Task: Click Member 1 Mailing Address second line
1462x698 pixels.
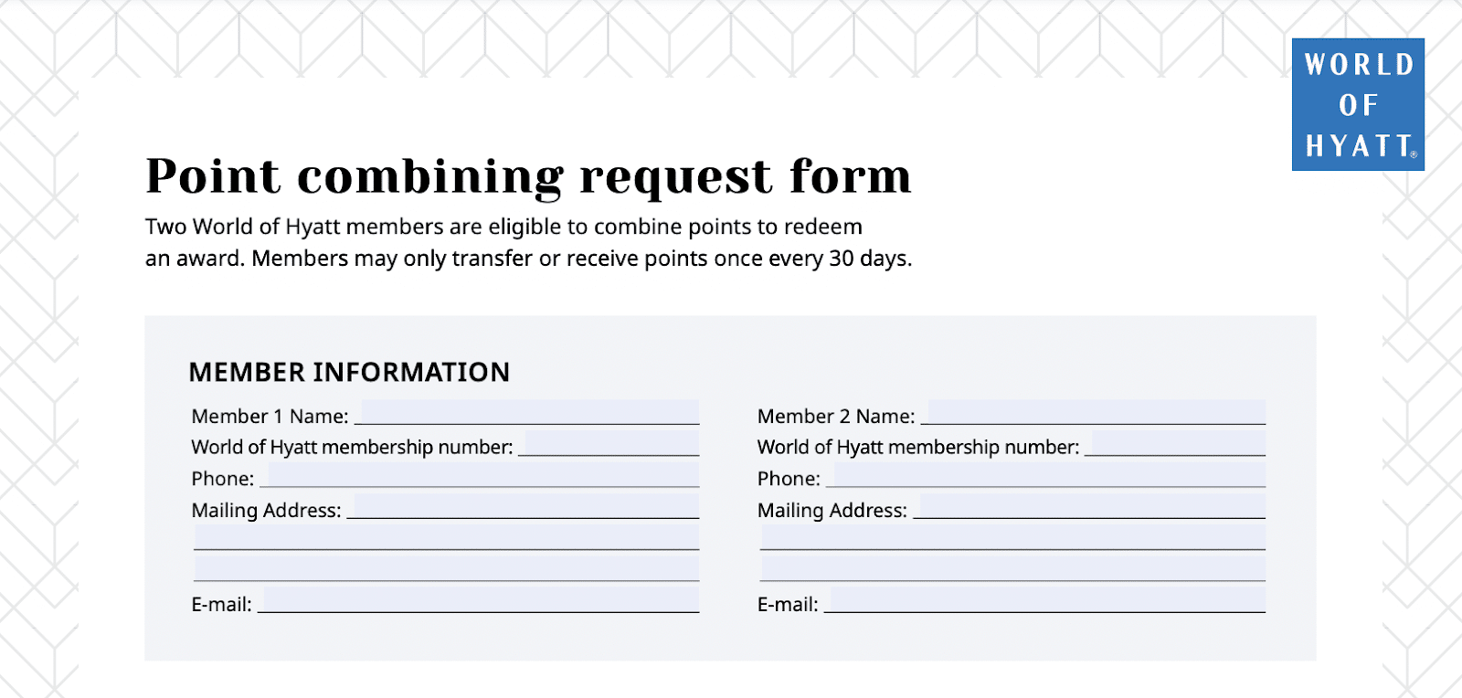Action: [x=446, y=537]
